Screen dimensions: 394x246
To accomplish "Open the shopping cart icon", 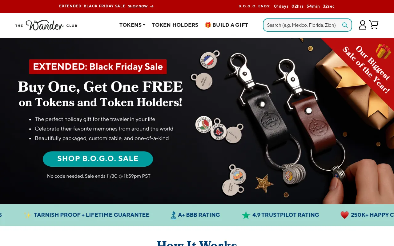I will point(374,25).
